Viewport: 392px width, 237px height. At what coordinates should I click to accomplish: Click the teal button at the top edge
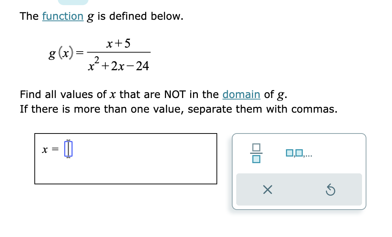tap(73, 1)
